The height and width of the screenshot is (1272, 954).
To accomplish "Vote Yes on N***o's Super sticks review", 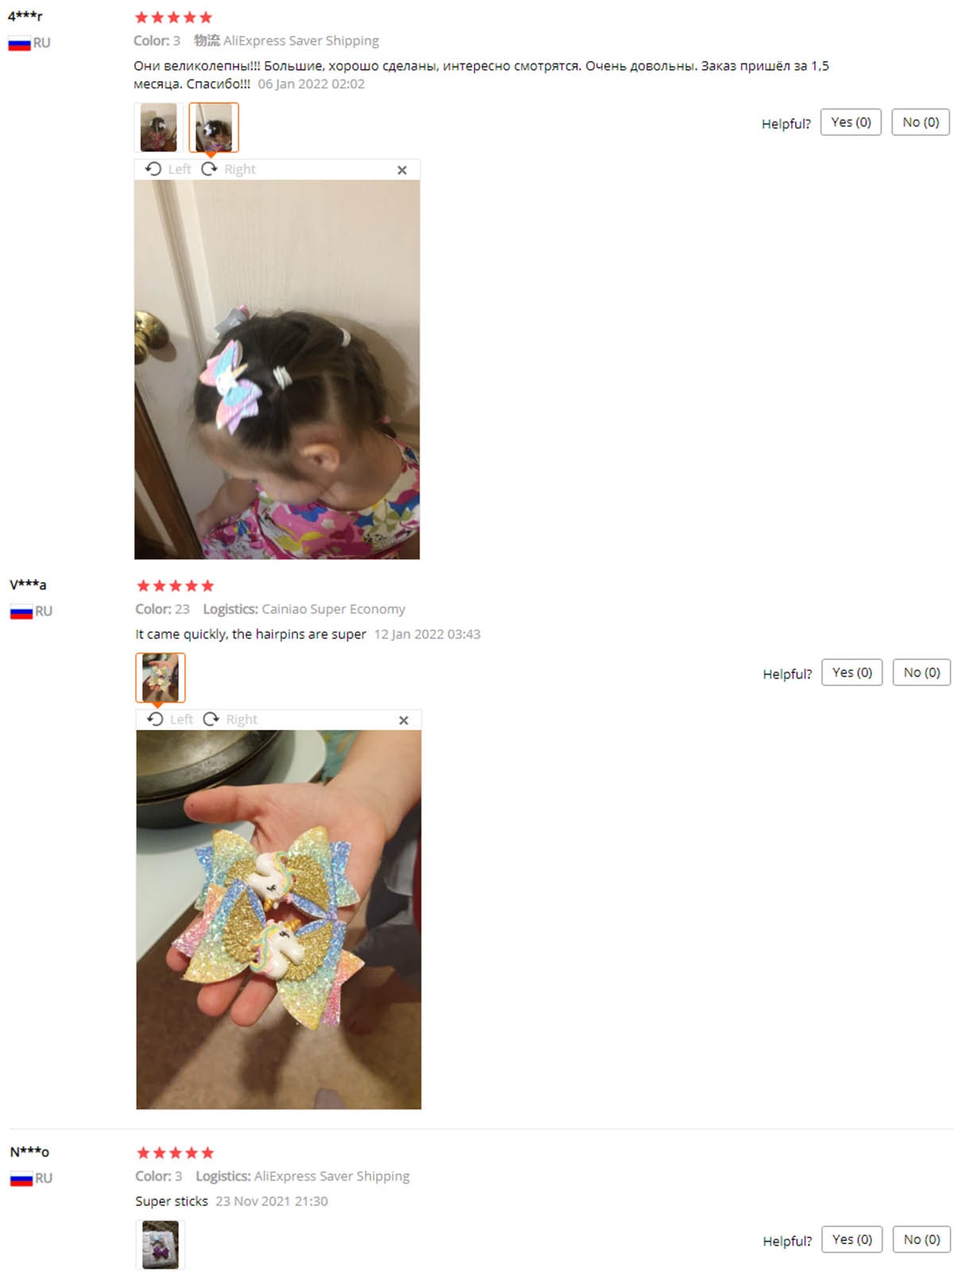I will click(852, 1239).
